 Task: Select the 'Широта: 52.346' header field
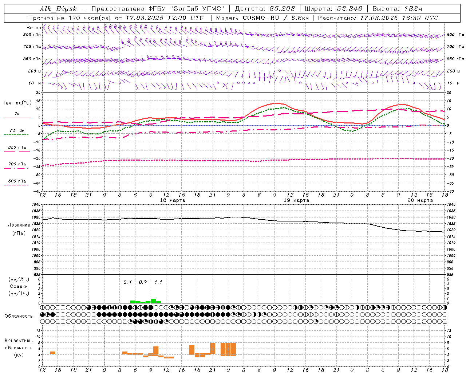coord(333,9)
